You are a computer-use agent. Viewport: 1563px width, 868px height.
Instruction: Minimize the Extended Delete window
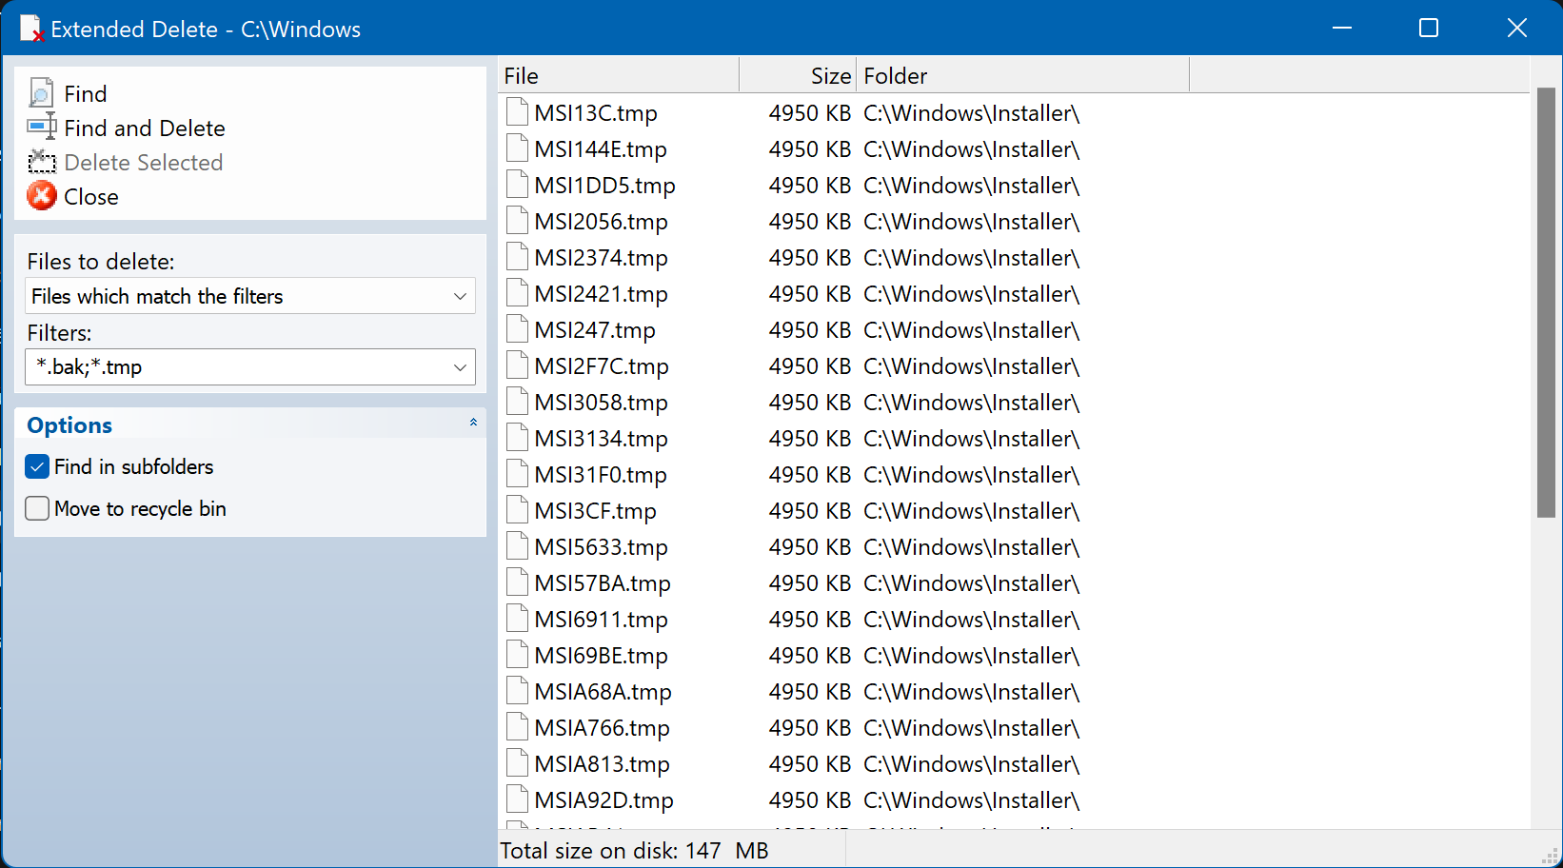pyautogui.click(x=1342, y=28)
